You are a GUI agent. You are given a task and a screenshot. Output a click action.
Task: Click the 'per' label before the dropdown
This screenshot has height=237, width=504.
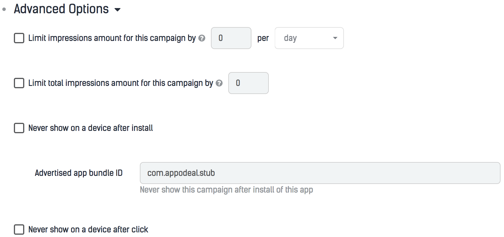[x=263, y=38]
